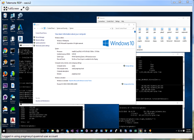
Task: Click System and Security in breadcrumb
Action: pyautogui.click(x=62, y=28)
